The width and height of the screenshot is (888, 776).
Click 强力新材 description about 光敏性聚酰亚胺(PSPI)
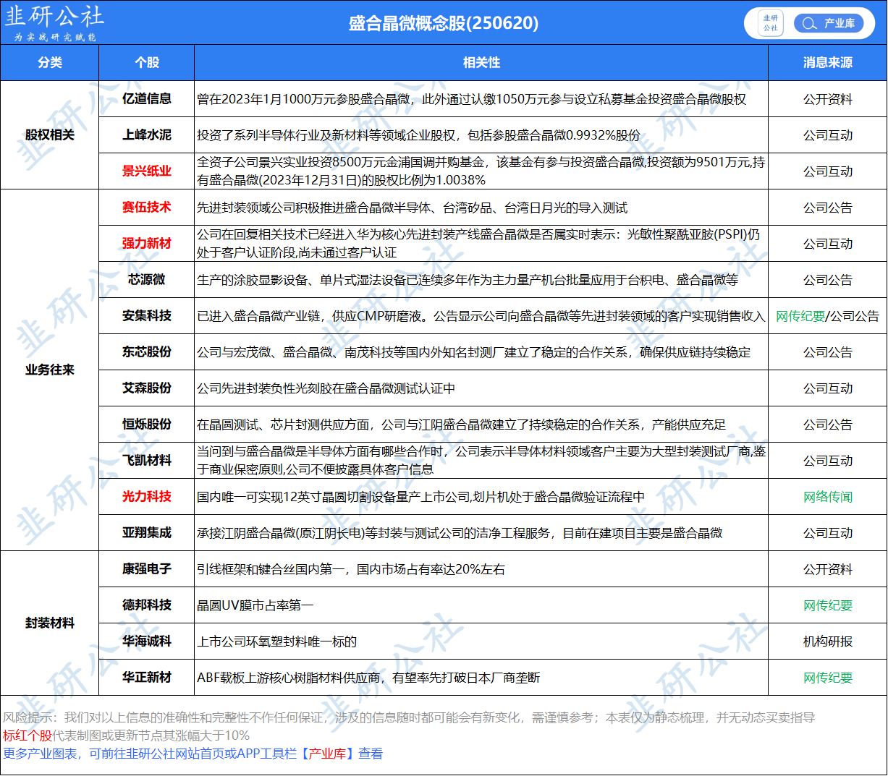tap(478, 244)
